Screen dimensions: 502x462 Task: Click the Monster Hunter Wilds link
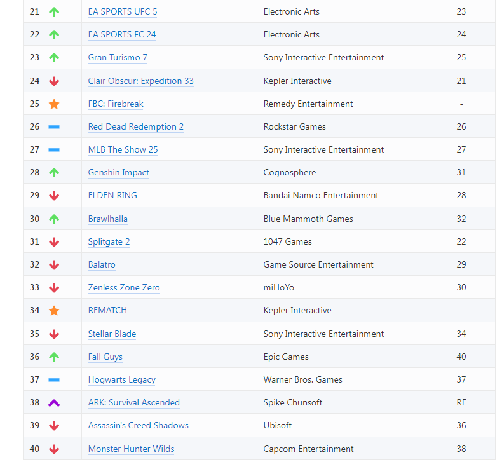(x=131, y=449)
